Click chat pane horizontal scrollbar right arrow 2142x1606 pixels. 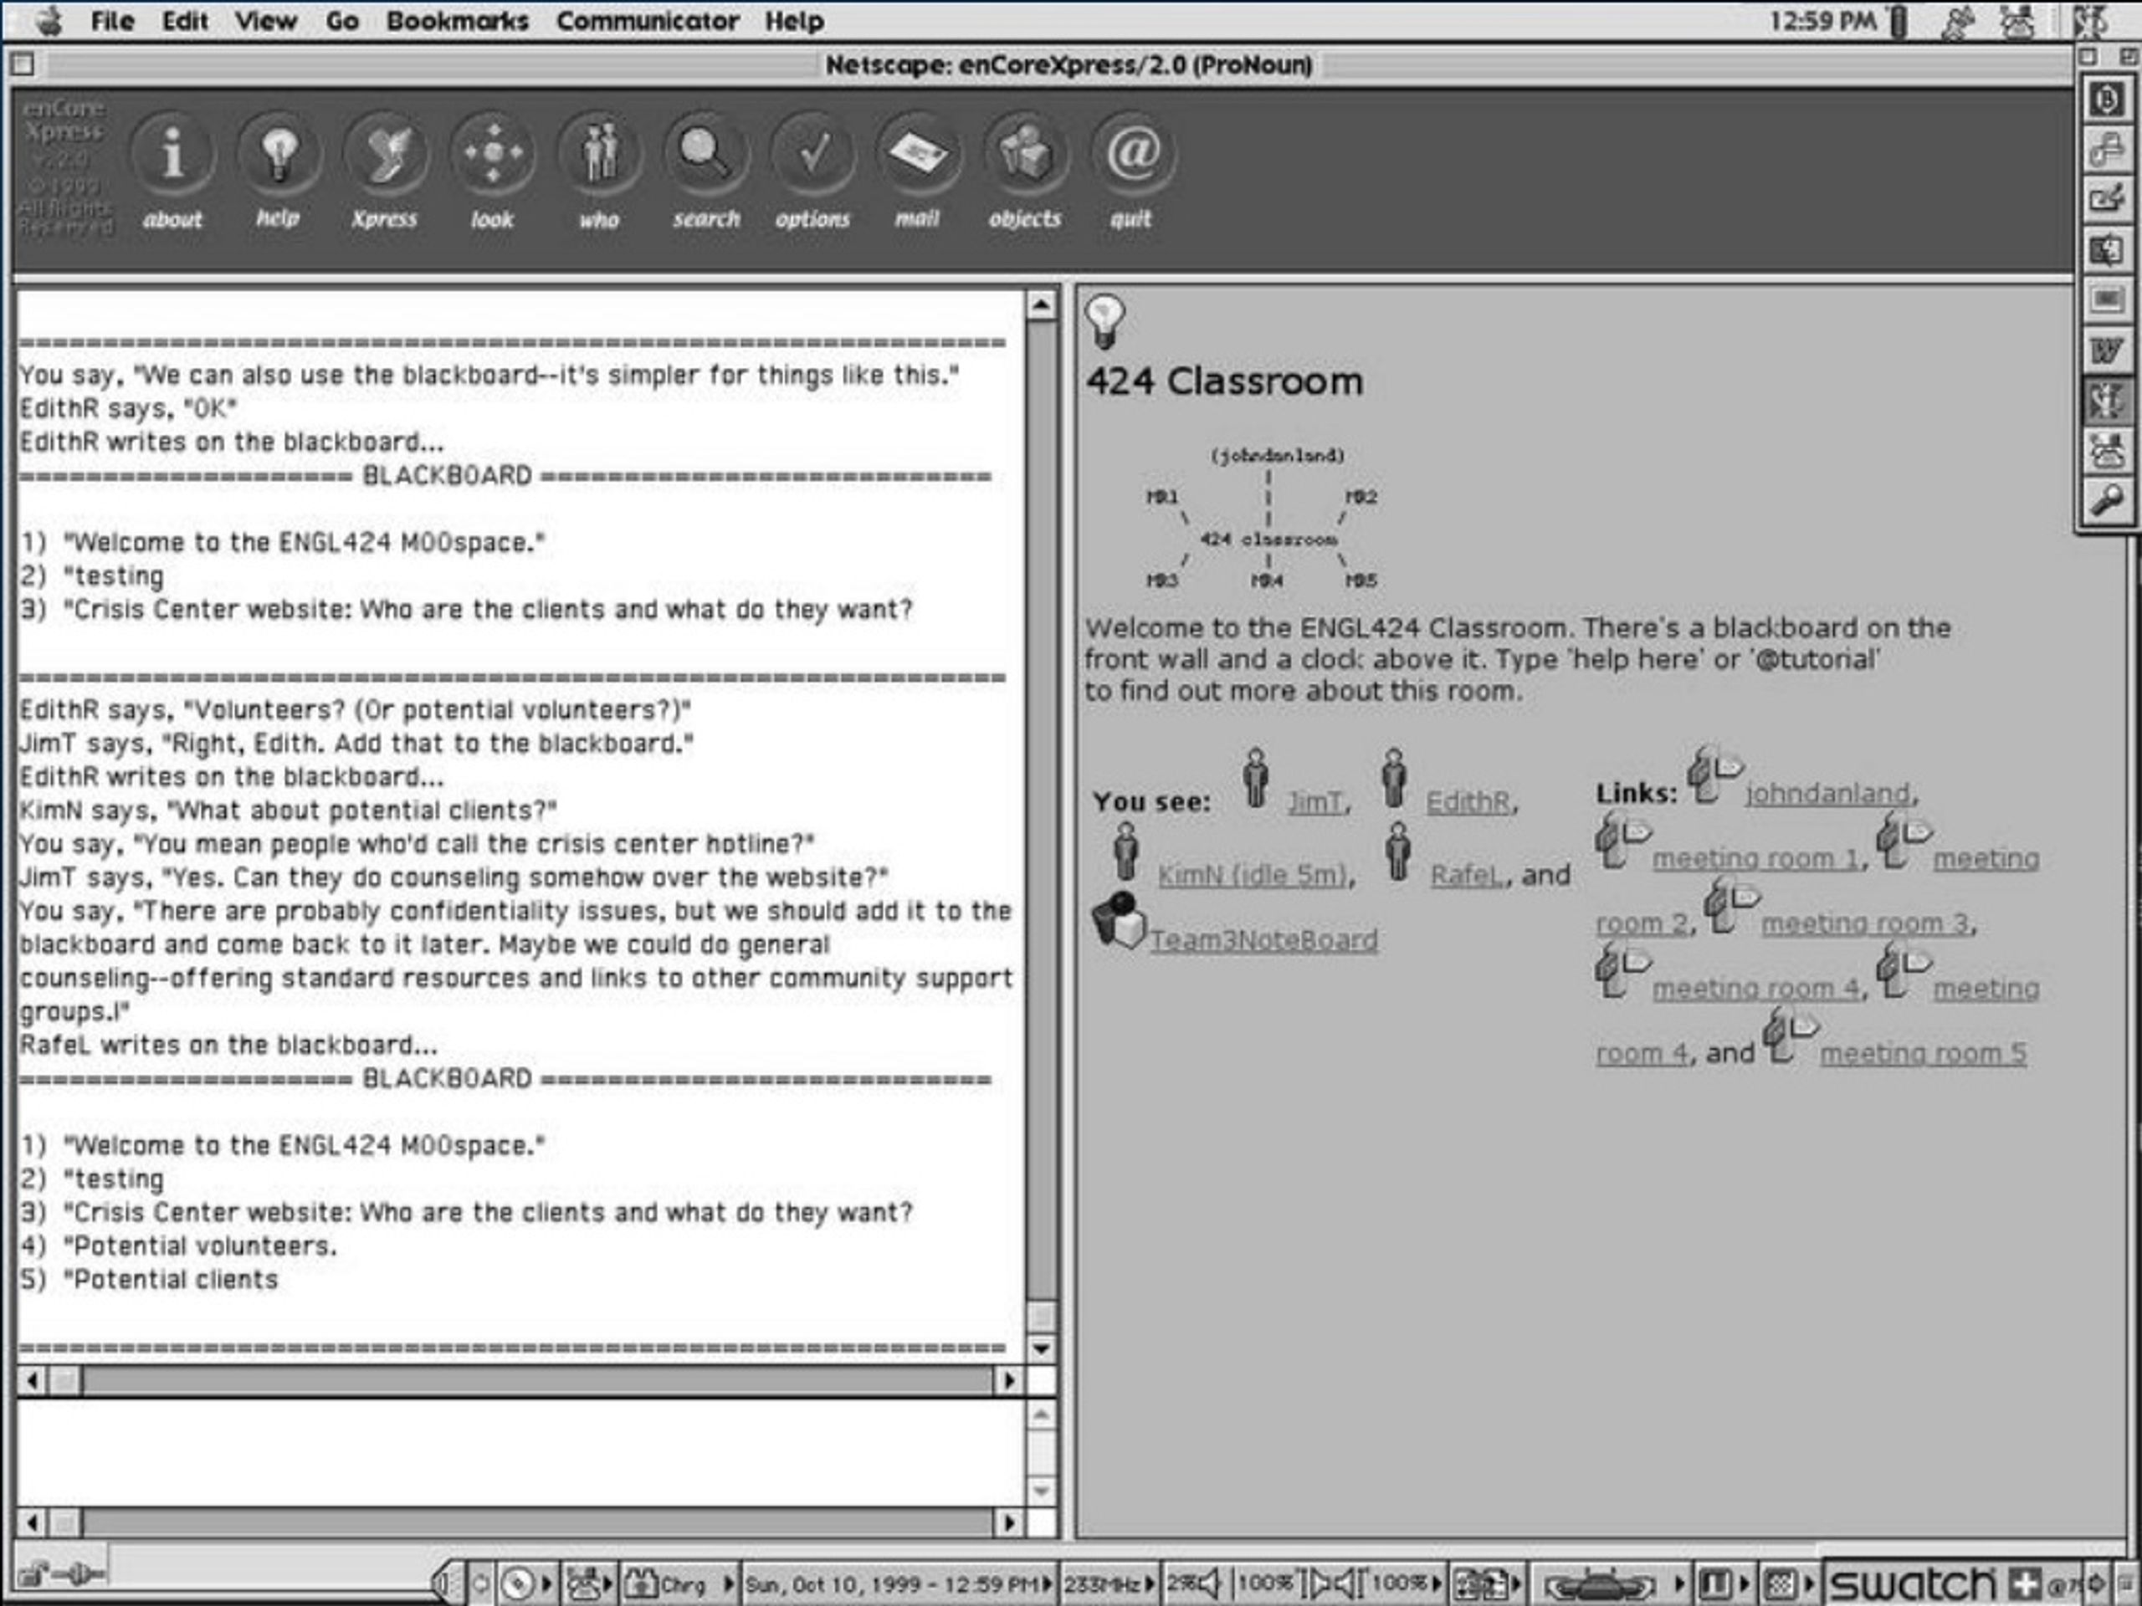click(1009, 1379)
